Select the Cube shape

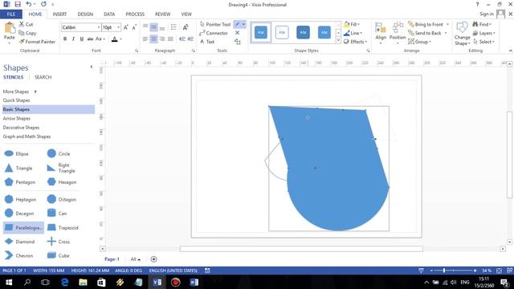[58, 255]
